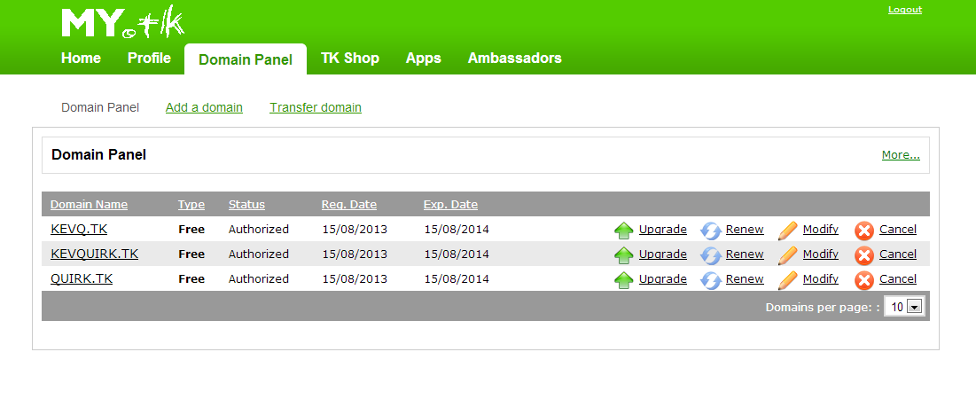Click the Modify pencil icon for KEVQUIRK.TK
The width and height of the screenshot is (976, 399).
787,255
